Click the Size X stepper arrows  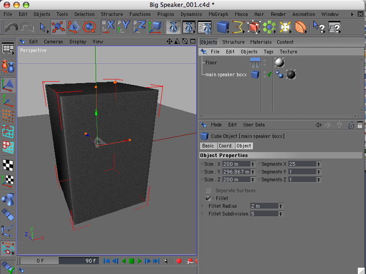click(x=253, y=164)
